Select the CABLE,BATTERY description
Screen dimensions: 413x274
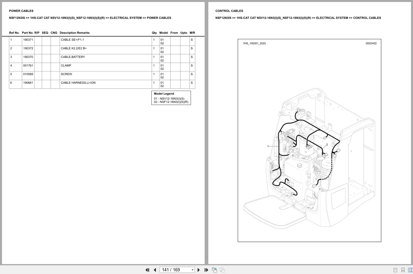(73, 57)
